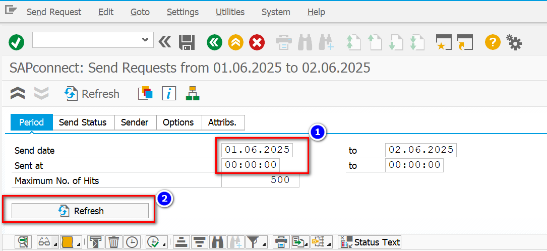547x251 pixels.
Task: Click the Maximum No. of Hits field
Action: [x=260, y=180]
